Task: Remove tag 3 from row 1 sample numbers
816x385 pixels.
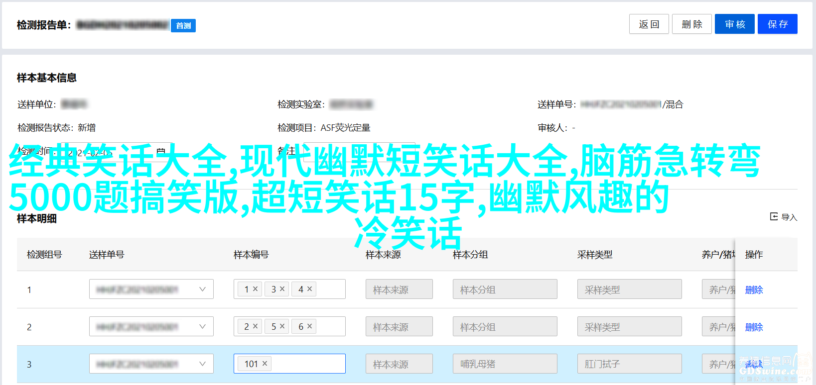Action: (x=282, y=289)
